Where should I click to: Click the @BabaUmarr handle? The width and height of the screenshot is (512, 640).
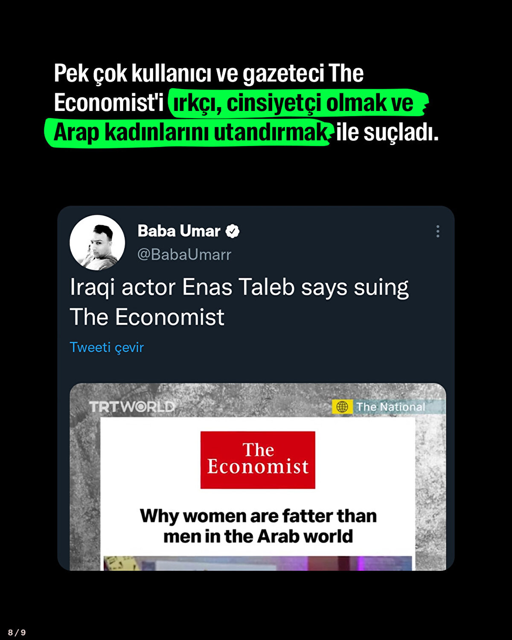pyautogui.click(x=184, y=254)
